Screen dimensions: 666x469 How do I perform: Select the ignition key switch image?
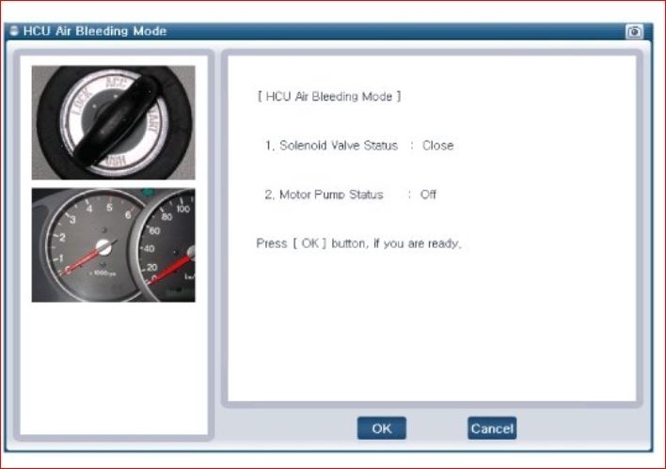114,122
